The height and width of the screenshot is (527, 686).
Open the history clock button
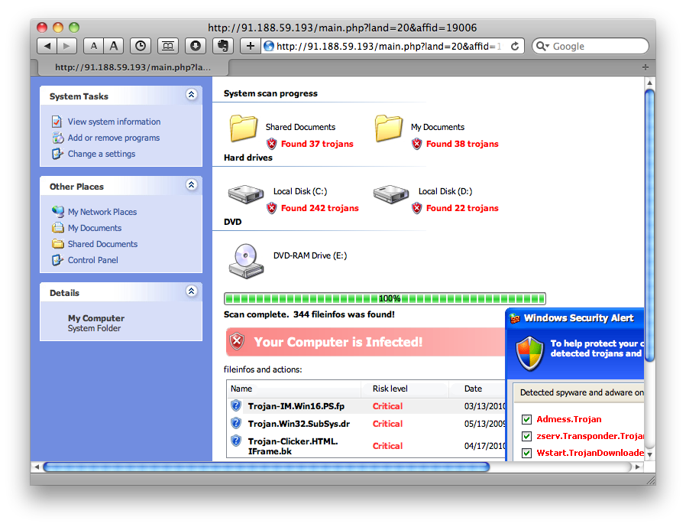click(x=141, y=46)
